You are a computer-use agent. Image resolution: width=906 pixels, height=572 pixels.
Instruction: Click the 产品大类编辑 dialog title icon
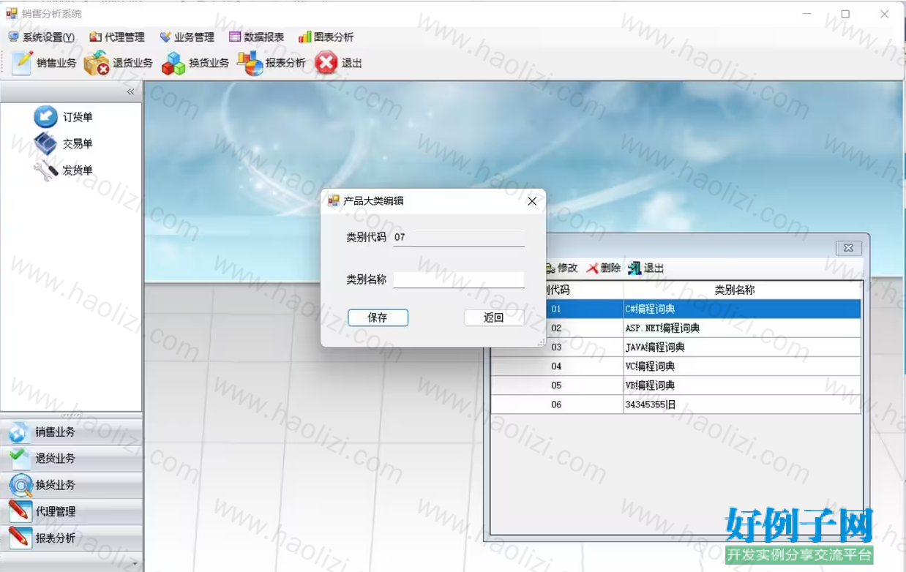pyautogui.click(x=333, y=200)
